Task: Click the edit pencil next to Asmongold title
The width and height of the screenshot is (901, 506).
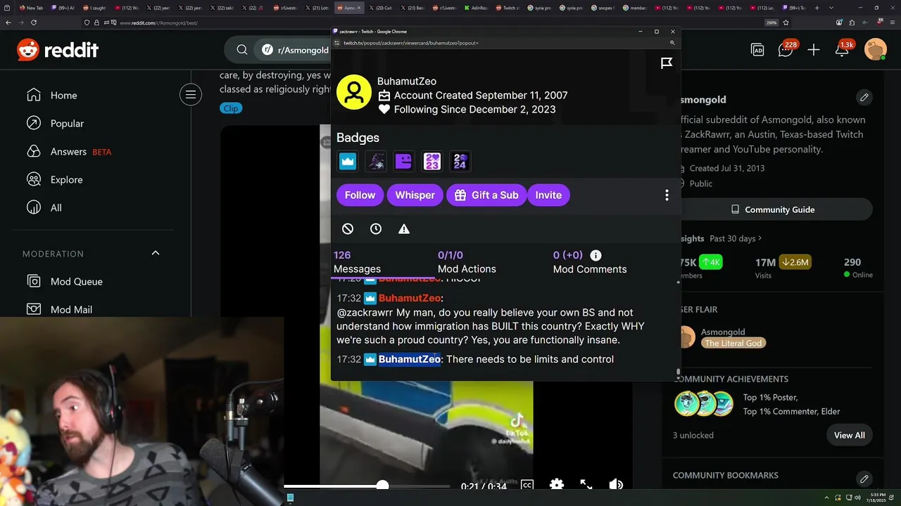Action: point(864,97)
